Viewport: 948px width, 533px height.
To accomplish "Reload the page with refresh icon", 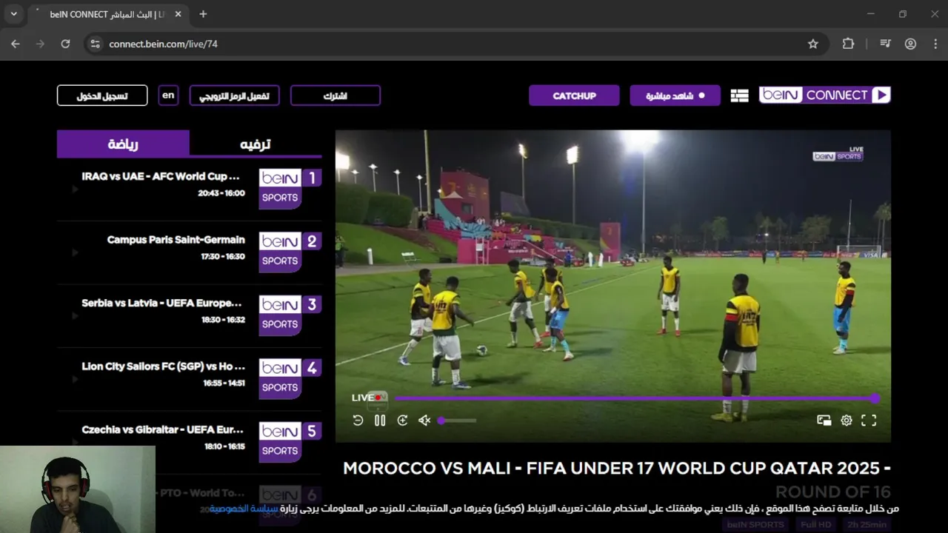I will pyautogui.click(x=65, y=44).
